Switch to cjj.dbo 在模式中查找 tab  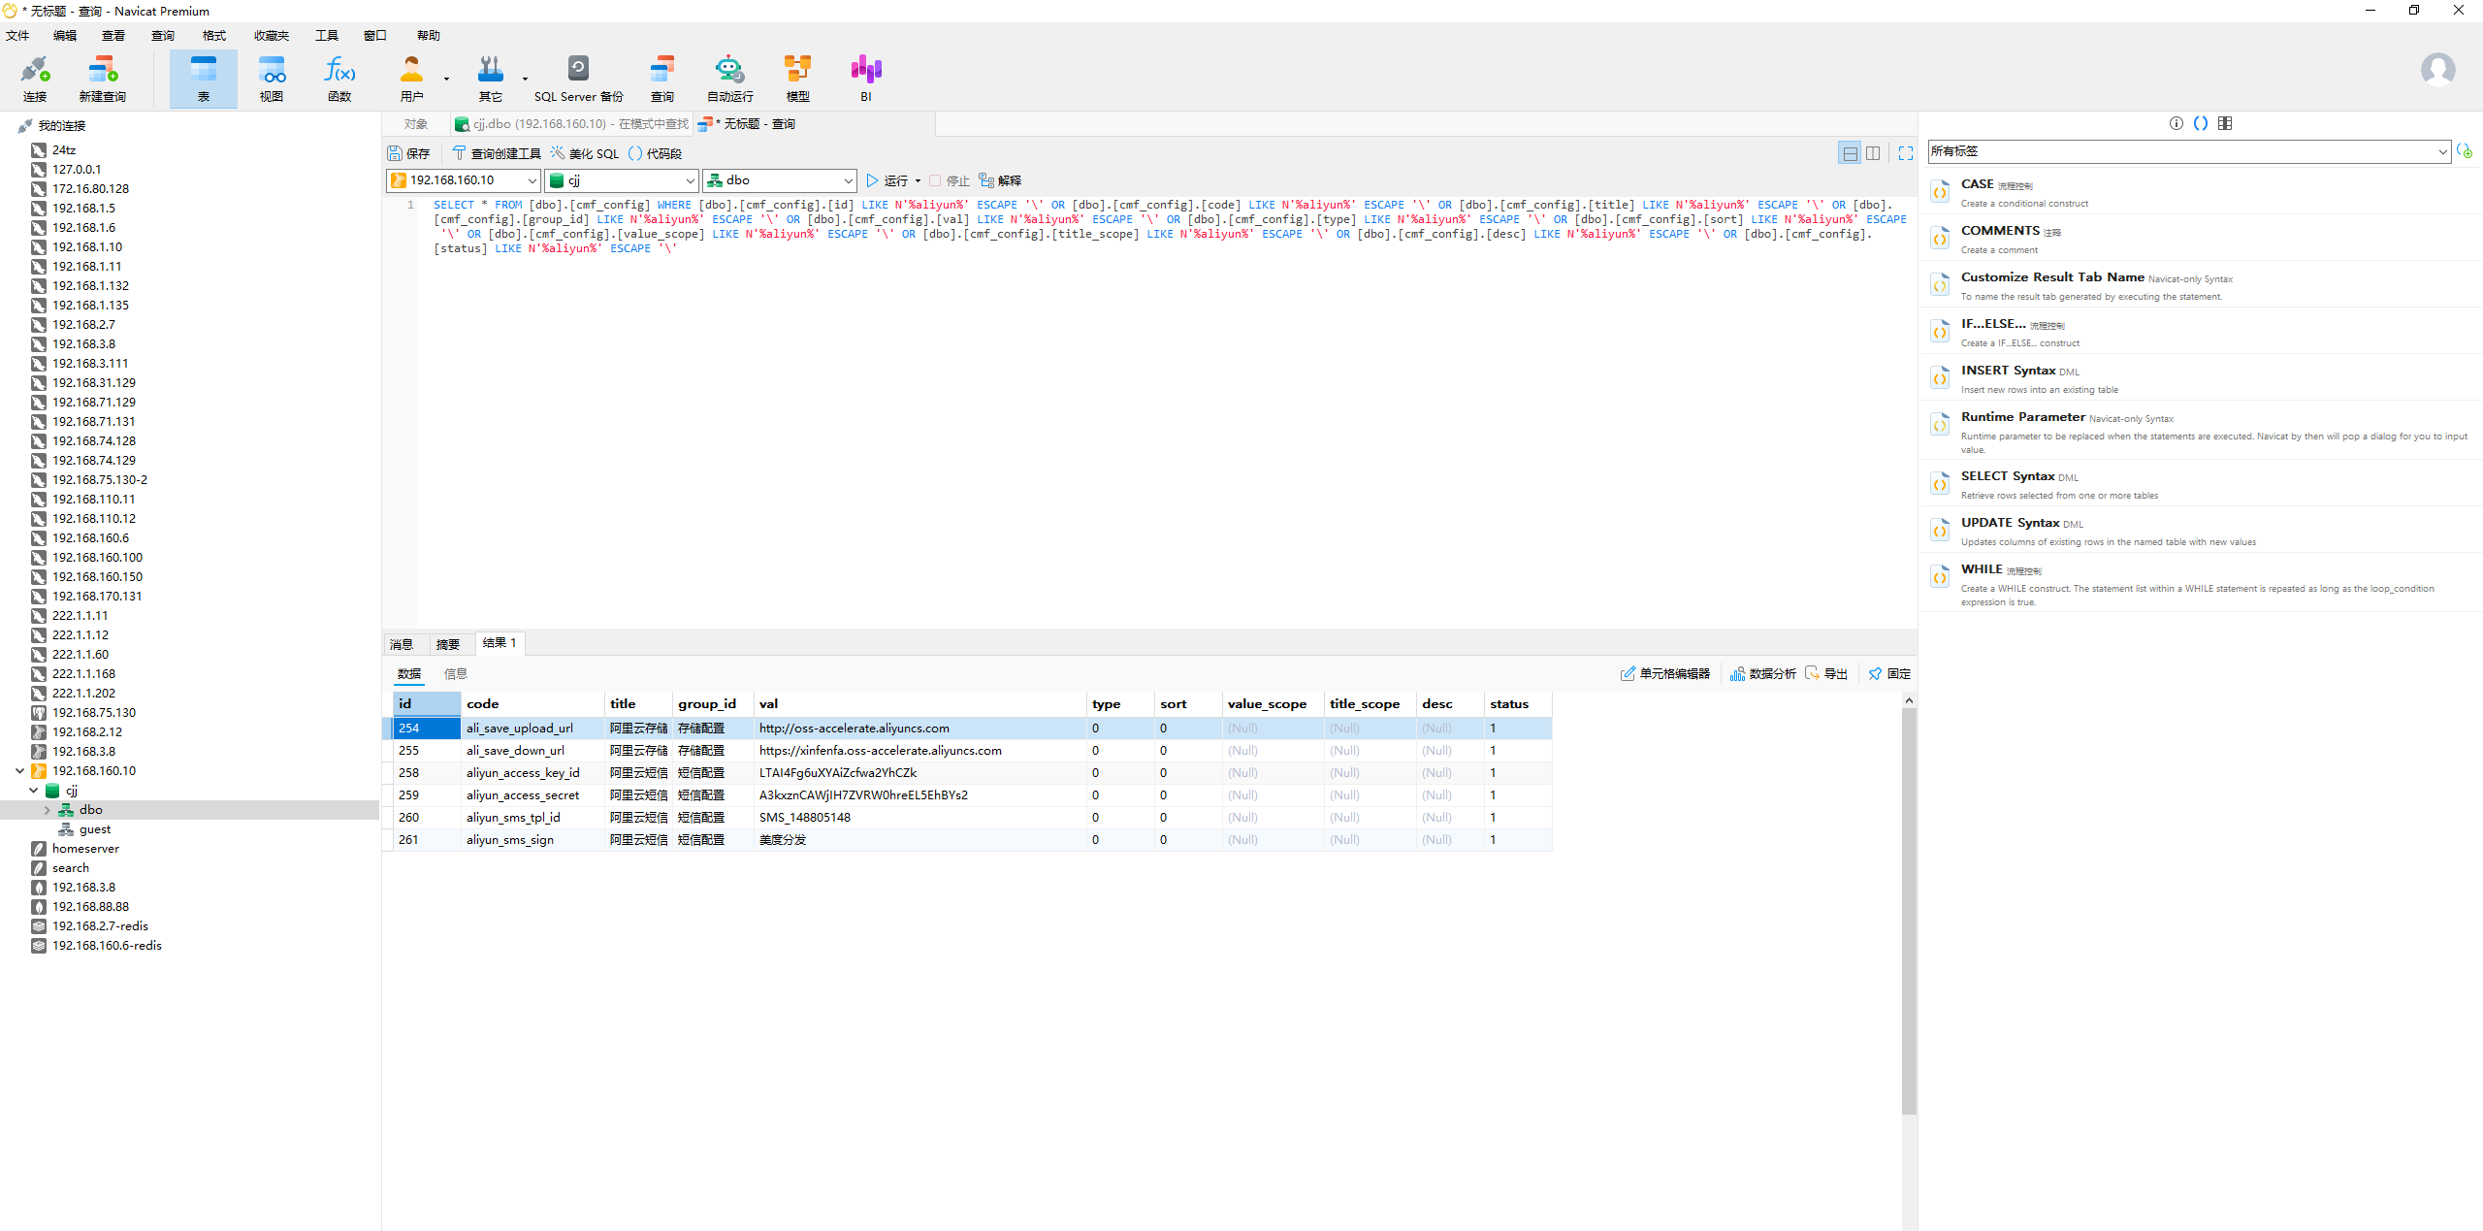[x=572, y=124]
